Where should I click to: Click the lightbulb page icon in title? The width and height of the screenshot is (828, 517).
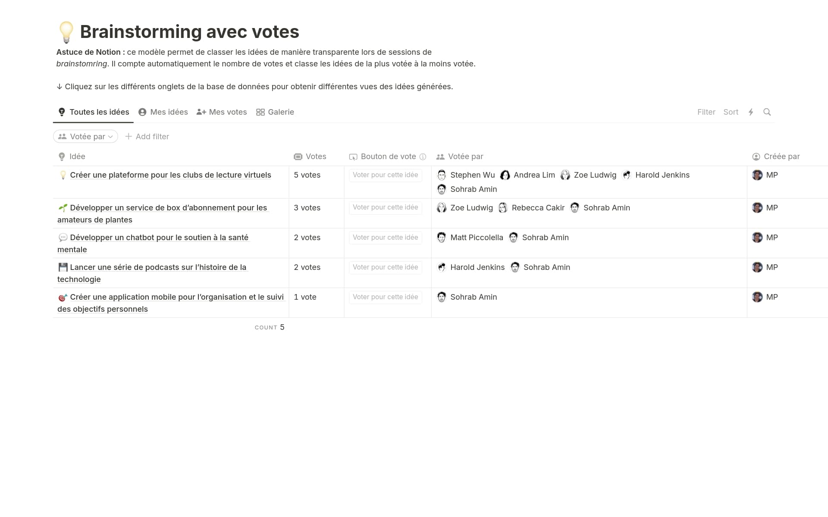(x=66, y=32)
